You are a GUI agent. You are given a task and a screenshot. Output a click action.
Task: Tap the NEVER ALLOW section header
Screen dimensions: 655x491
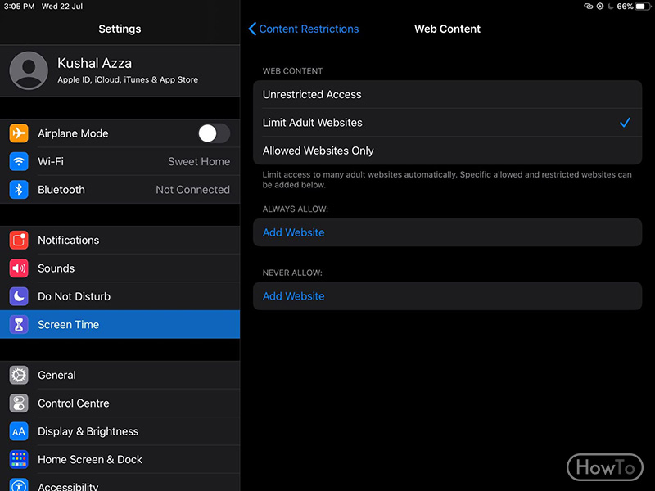[292, 273]
